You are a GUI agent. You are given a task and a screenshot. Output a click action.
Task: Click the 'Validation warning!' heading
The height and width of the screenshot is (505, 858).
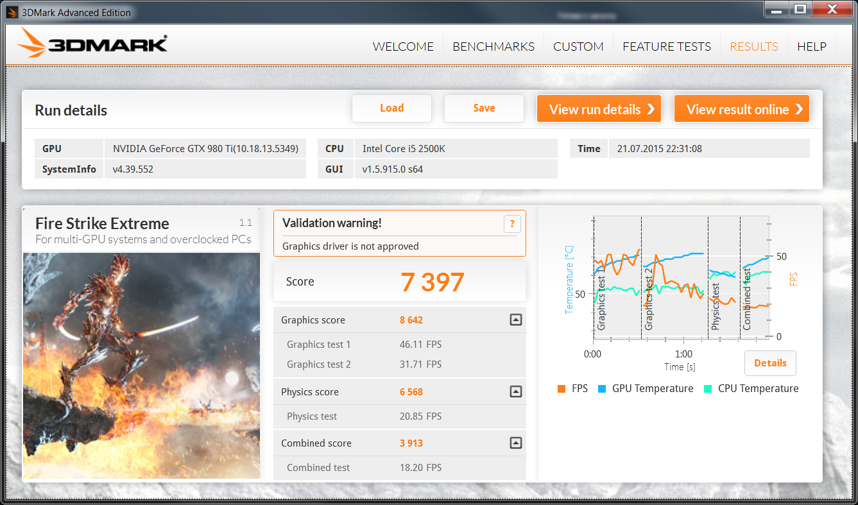332,223
